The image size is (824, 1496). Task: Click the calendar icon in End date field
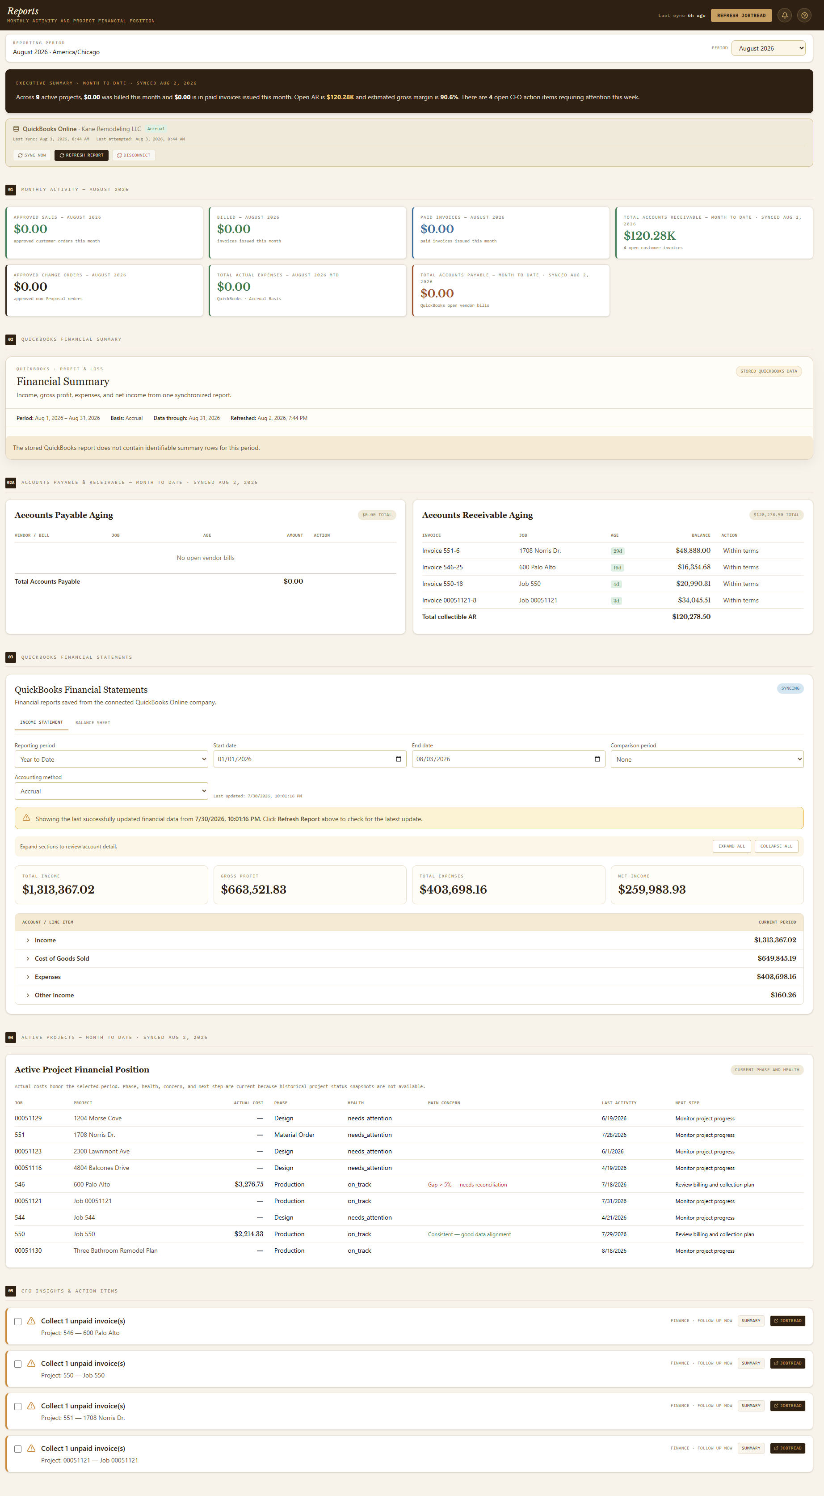pyautogui.click(x=597, y=759)
